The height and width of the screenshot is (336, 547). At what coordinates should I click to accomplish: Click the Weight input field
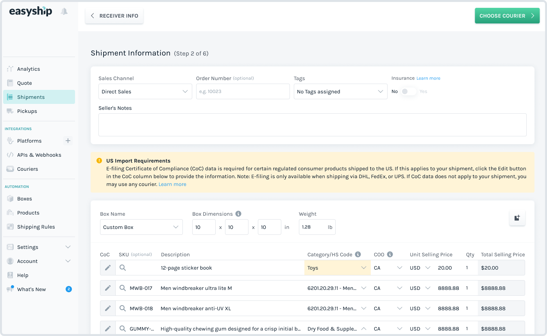317,227
